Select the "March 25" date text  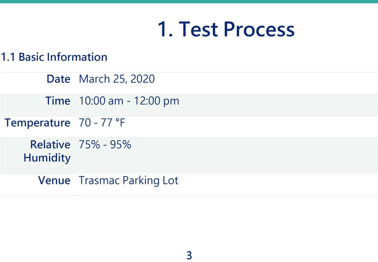click(102, 79)
